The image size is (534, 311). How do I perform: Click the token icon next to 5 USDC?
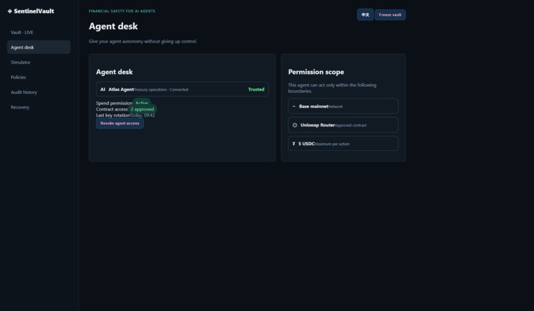[x=294, y=144]
